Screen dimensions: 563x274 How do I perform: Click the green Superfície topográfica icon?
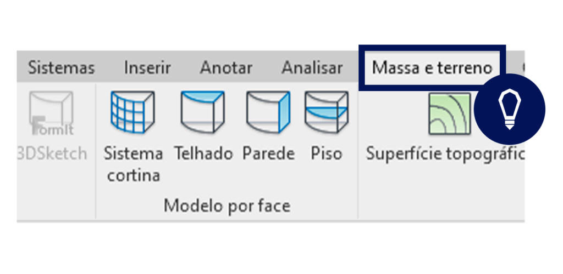pos(450,113)
